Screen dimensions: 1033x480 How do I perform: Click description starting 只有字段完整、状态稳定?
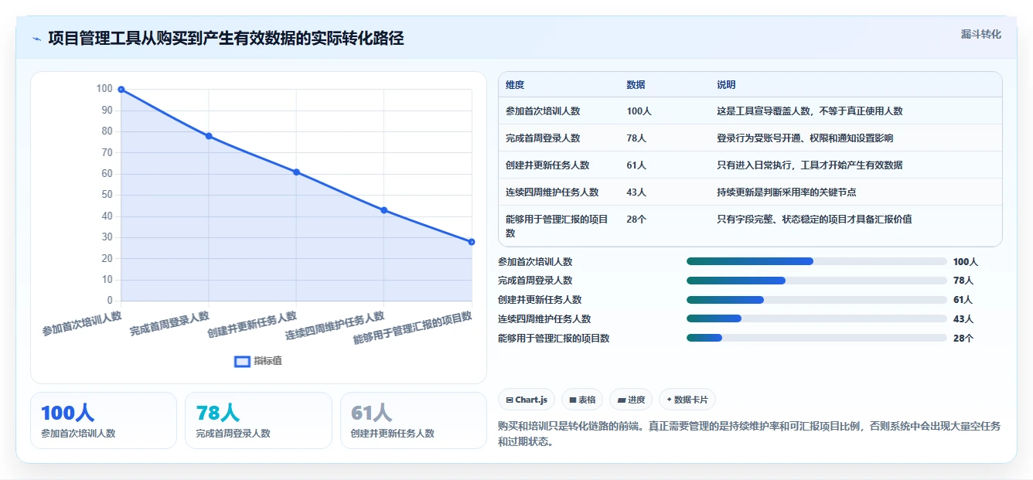click(x=814, y=220)
